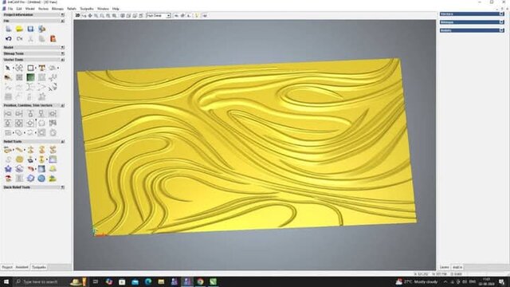
Task: Open the Window menu
Action: click(103, 9)
